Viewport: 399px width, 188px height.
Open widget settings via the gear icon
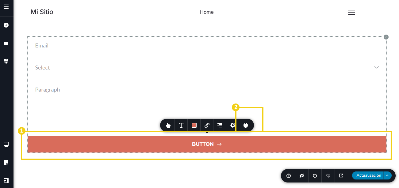click(232, 125)
